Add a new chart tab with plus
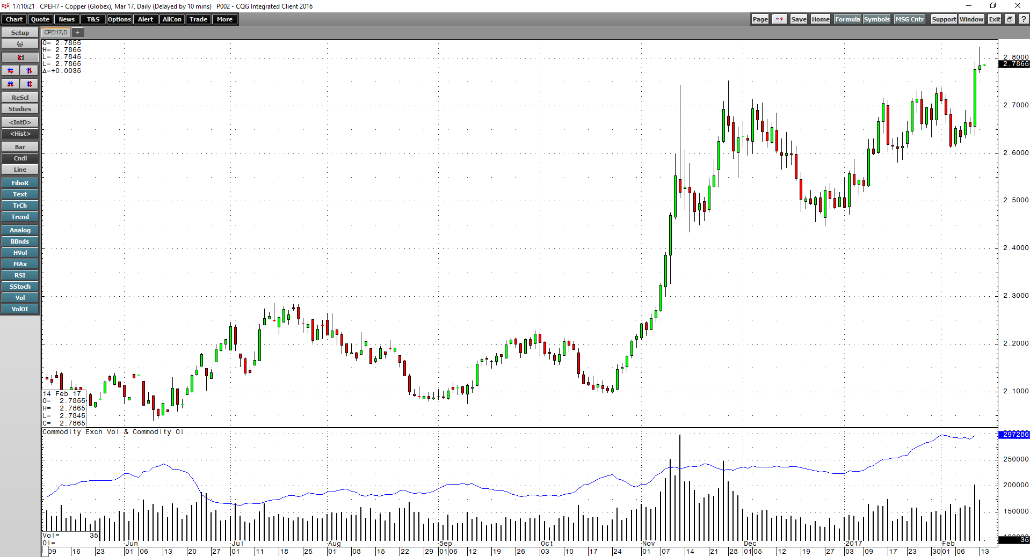Image resolution: width=1030 pixels, height=557 pixels. pyautogui.click(x=77, y=33)
